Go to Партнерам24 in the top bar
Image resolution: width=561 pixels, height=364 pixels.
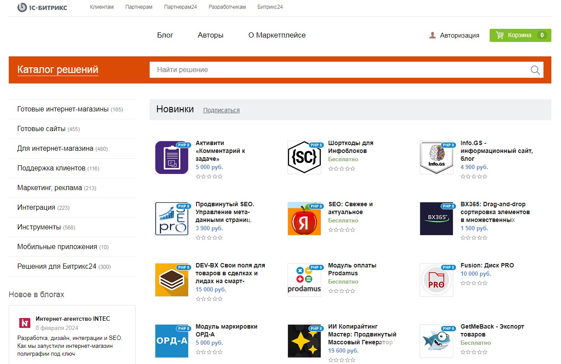pos(181,7)
